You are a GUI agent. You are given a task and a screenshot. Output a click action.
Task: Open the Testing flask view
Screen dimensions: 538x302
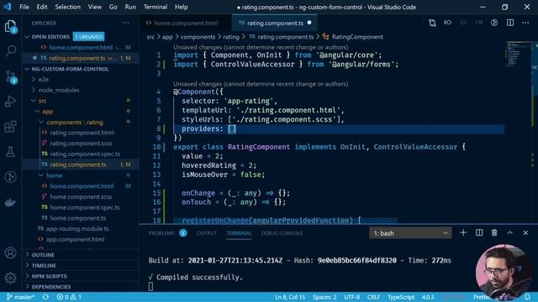click(10, 151)
